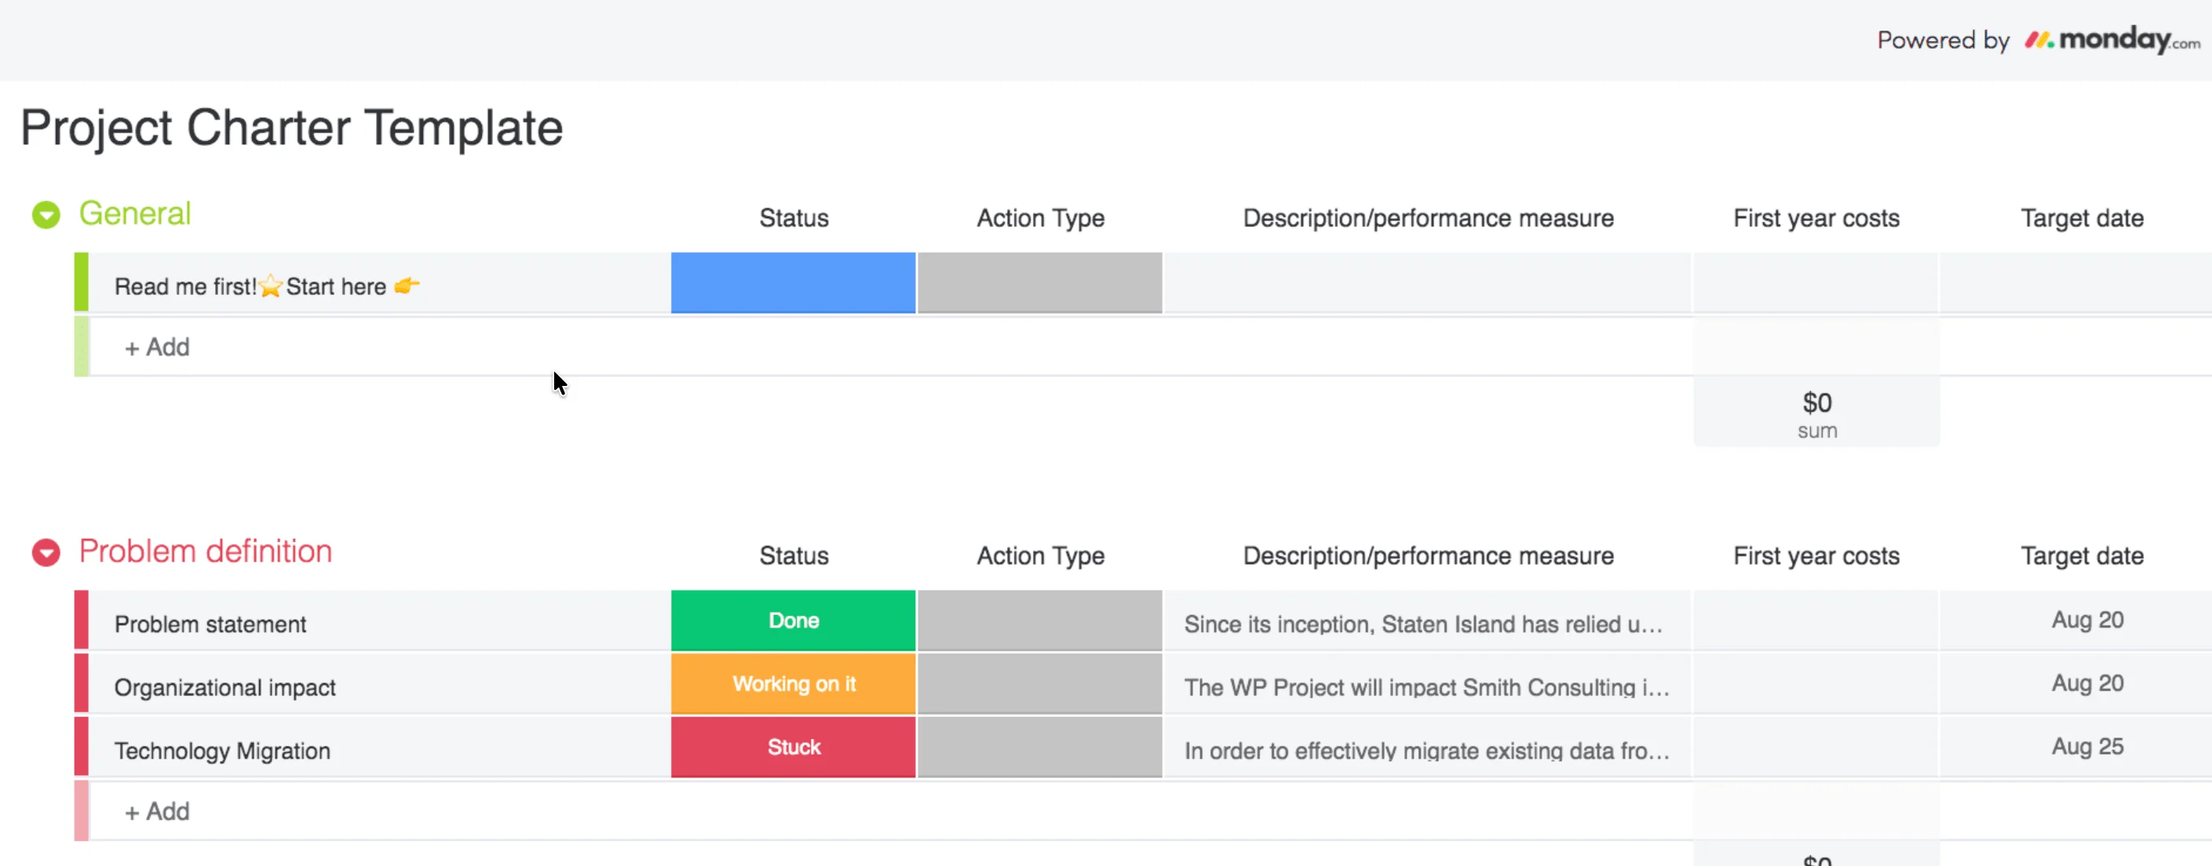Add new item in Problem definition group
This screenshot has width=2212, height=866.
[x=158, y=812]
